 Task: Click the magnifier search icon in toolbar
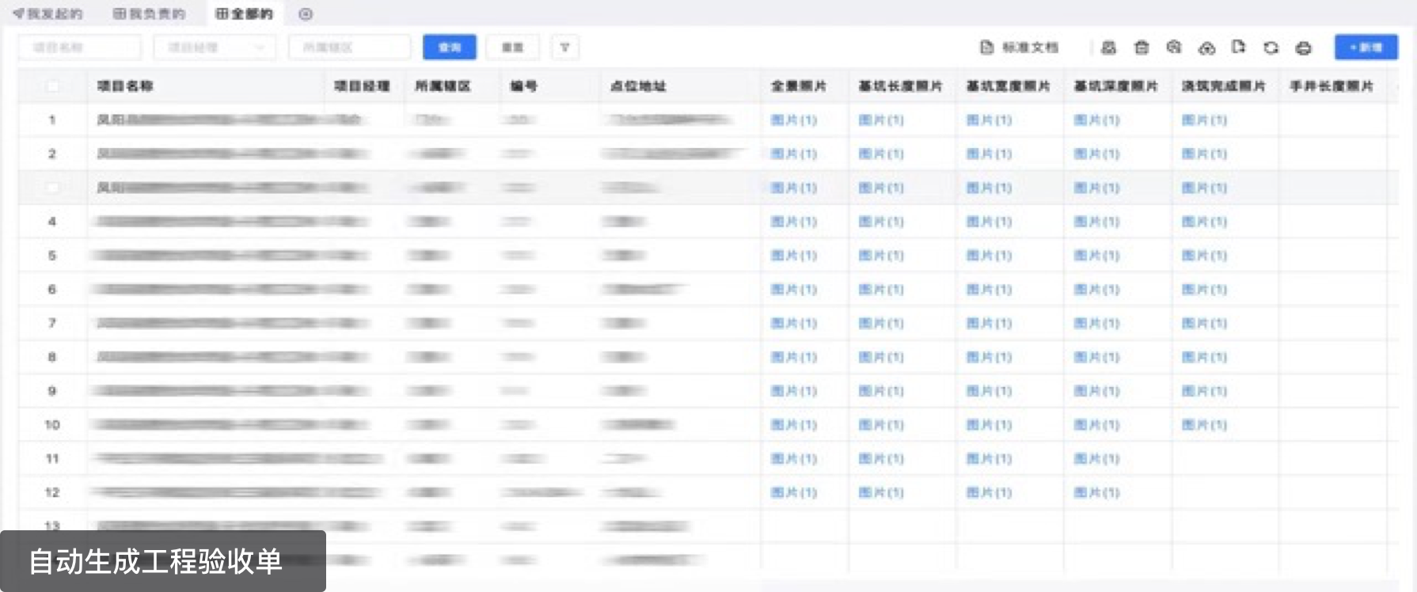click(1173, 47)
